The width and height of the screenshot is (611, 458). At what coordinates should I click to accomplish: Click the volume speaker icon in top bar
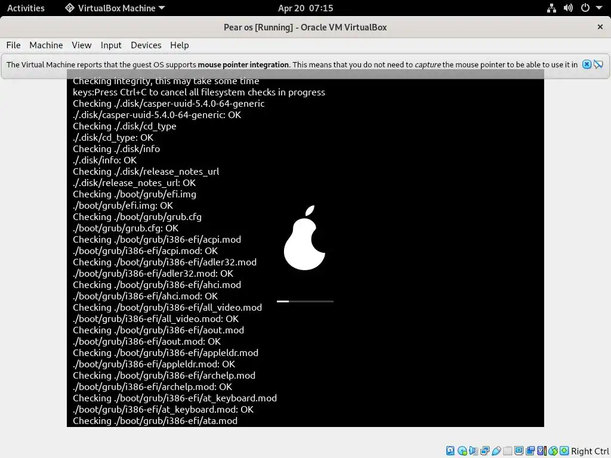pos(568,8)
